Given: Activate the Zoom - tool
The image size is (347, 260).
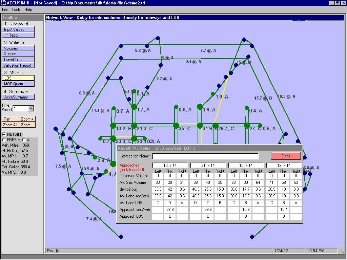Looking at the screenshot, I should point(27,125).
